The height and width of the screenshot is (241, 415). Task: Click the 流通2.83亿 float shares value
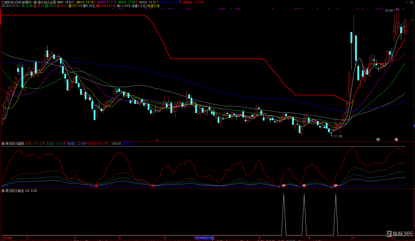coord(139,6)
